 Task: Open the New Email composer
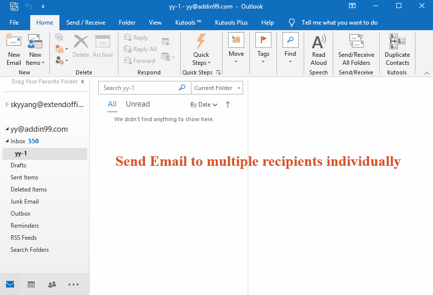tap(14, 49)
